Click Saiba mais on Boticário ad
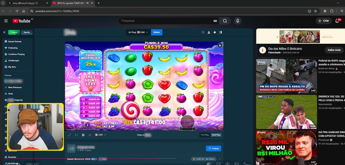The height and width of the screenshot is (165, 345). [334, 50]
